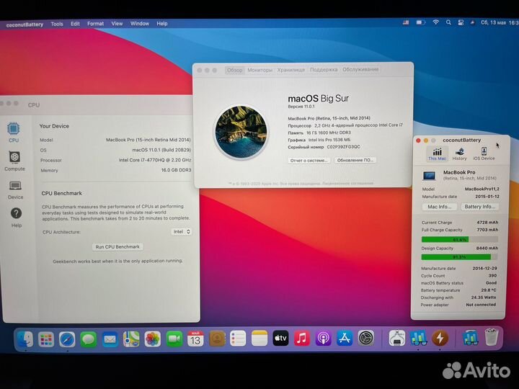Launch Safari from the Dock
The height and width of the screenshot is (389, 519).
[x=67, y=339]
